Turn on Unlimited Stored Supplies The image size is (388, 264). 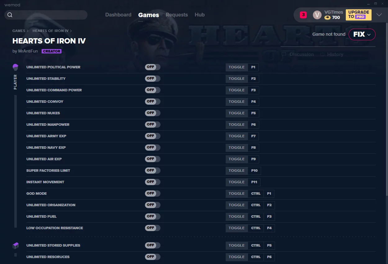coord(153,245)
